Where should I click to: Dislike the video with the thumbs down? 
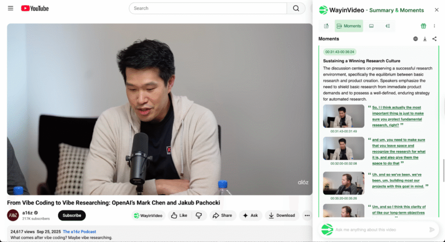click(199, 215)
